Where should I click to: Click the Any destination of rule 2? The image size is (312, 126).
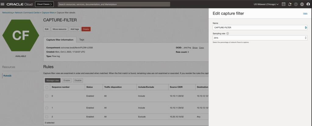pyautogui.click(x=199, y=117)
